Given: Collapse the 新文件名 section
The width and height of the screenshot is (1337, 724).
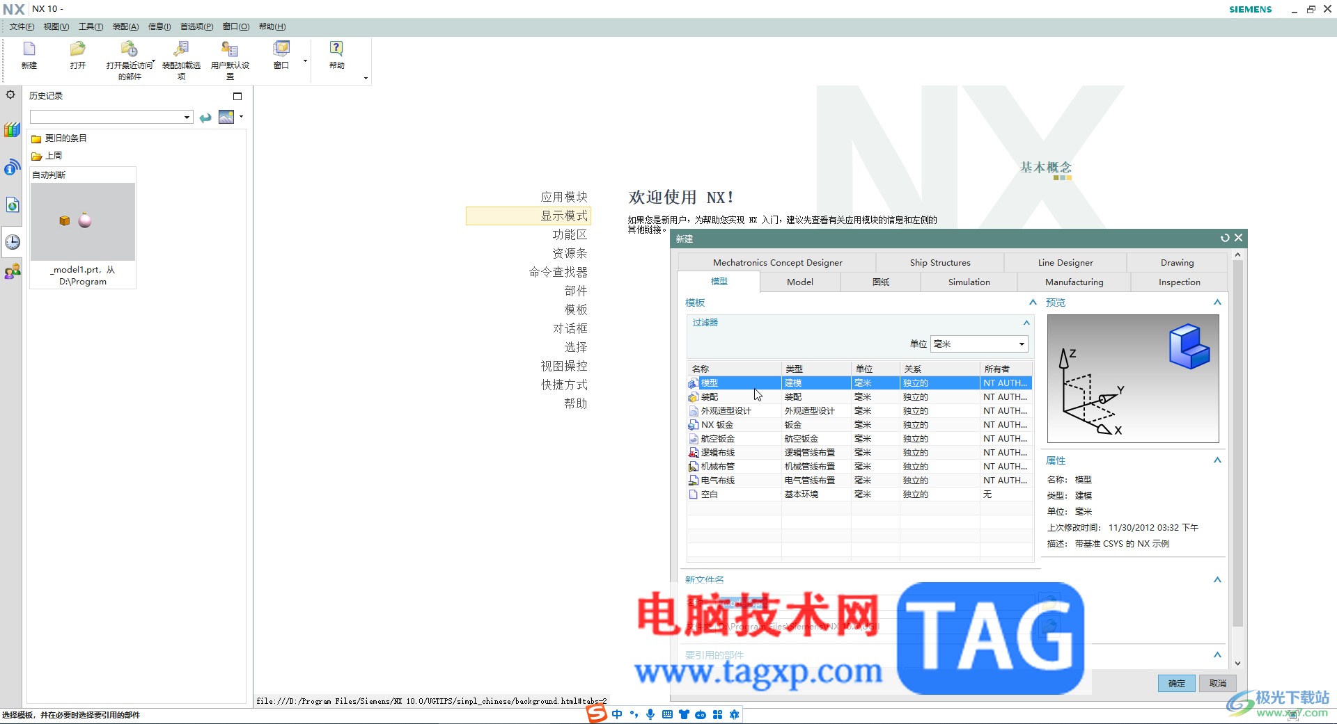Looking at the screenshot, I should 1217,579.
